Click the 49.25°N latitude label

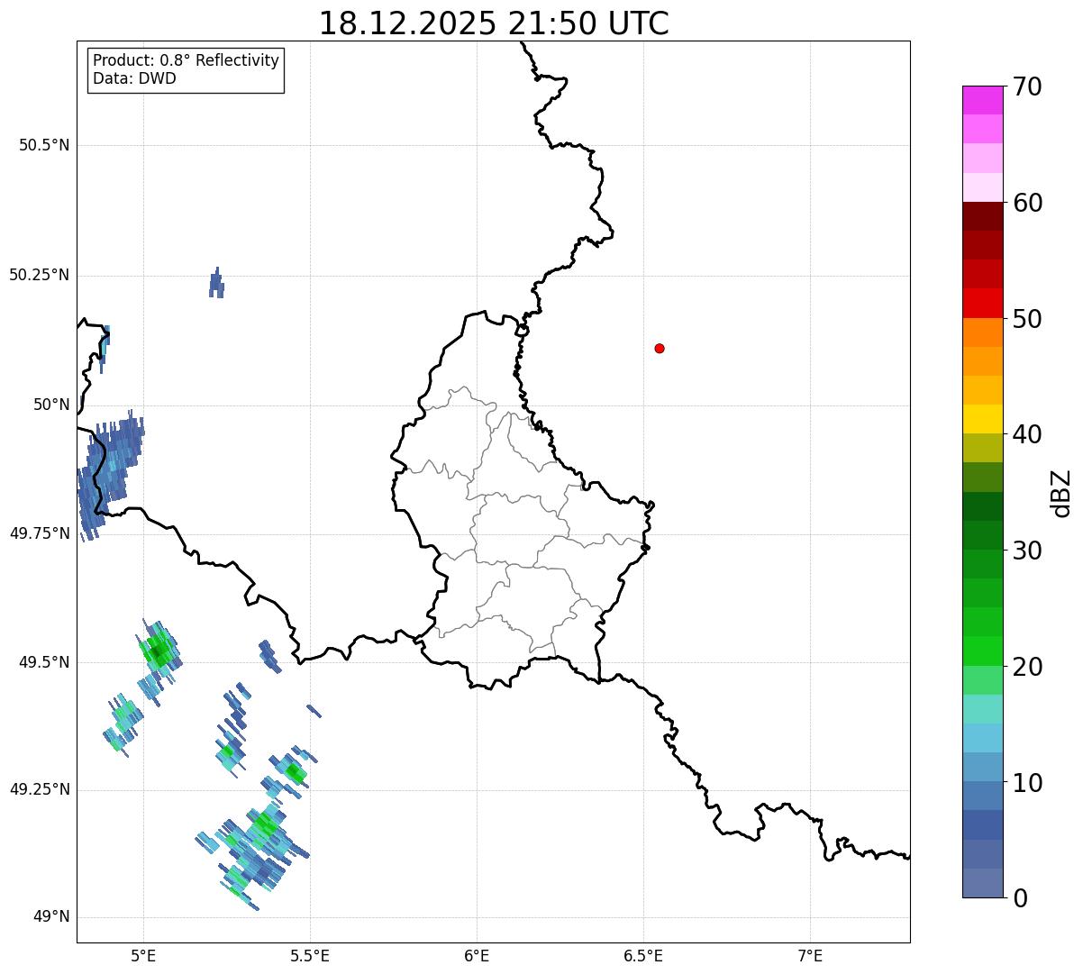(x=40, y=790)
